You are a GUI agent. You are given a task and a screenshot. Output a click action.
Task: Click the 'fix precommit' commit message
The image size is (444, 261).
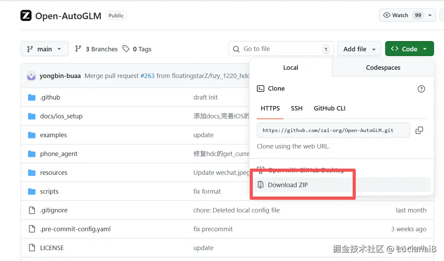coord(213,229)
